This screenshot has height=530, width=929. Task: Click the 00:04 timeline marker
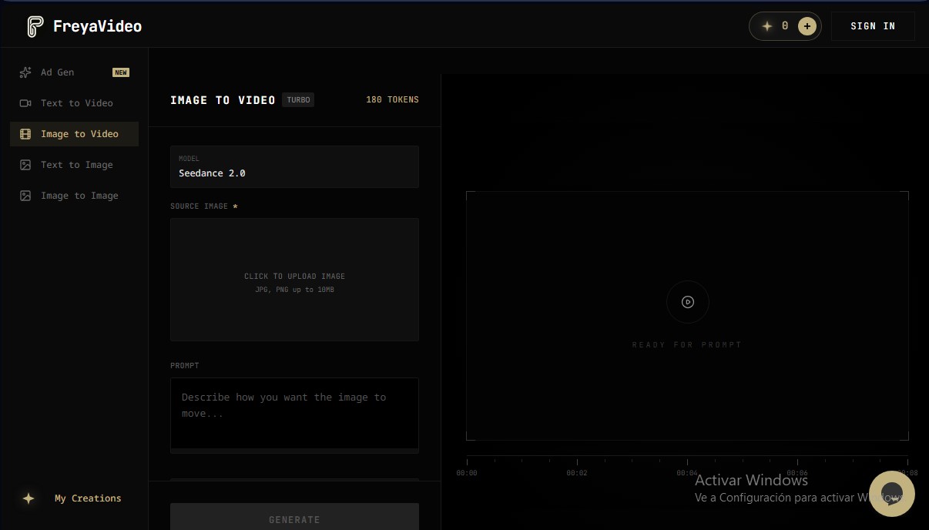[x=687, y=473]
